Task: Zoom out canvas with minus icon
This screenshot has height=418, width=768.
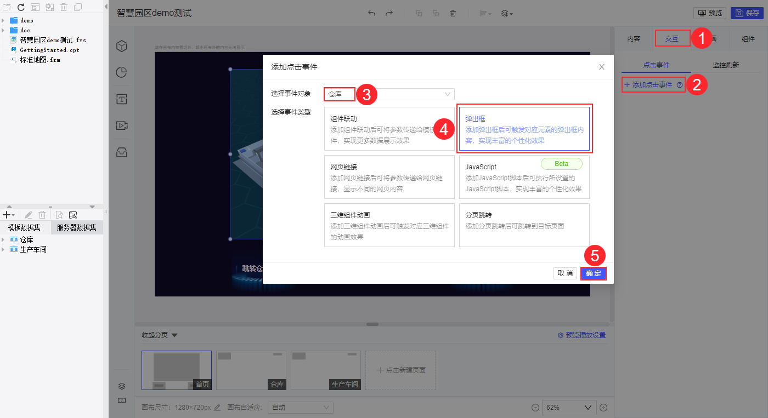Action: click(535, 408)
